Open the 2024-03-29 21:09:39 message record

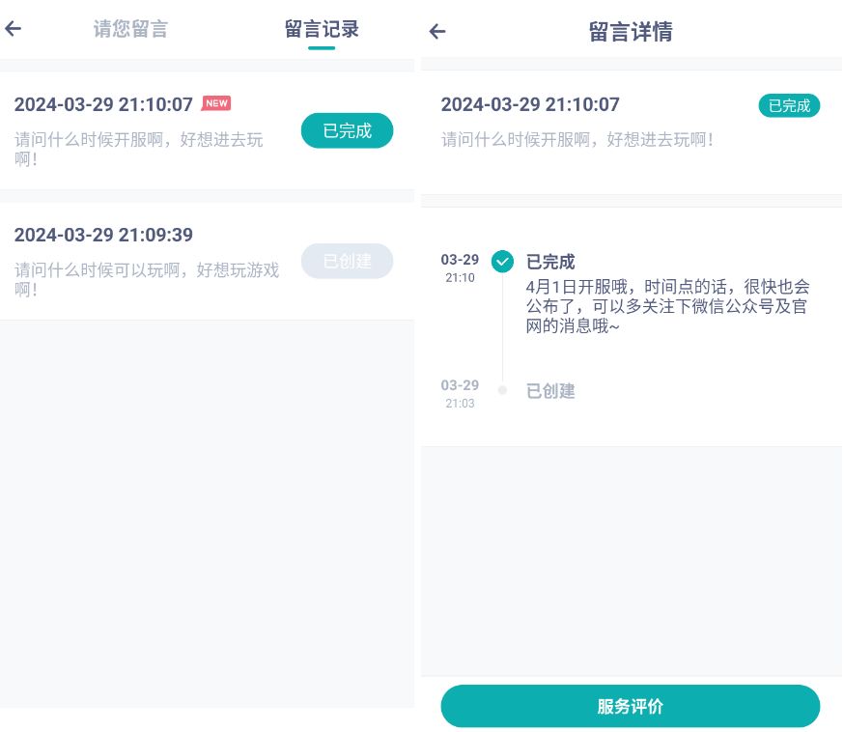pyautogui.click(x=103, y=235)
